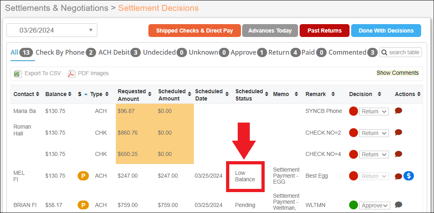Open Return decision dropdown for CHECK NO=4
Screen dimensions: 434x213
click(374, 154)
